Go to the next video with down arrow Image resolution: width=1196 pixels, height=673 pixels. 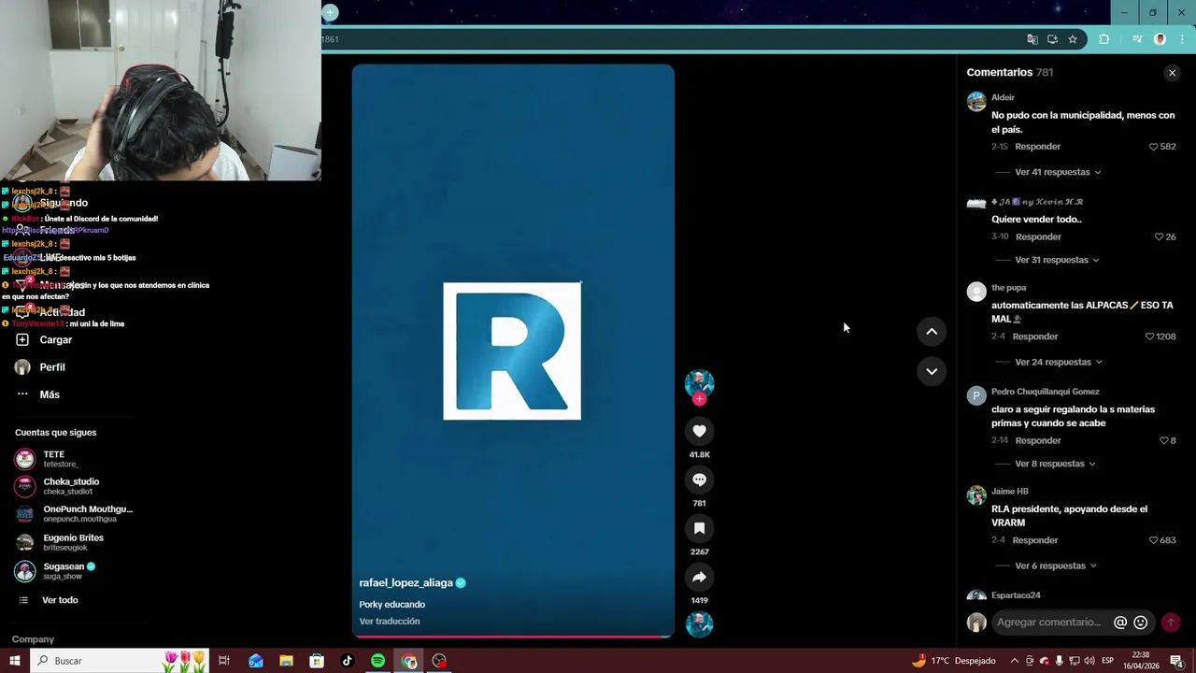click(x=932, y=371)
